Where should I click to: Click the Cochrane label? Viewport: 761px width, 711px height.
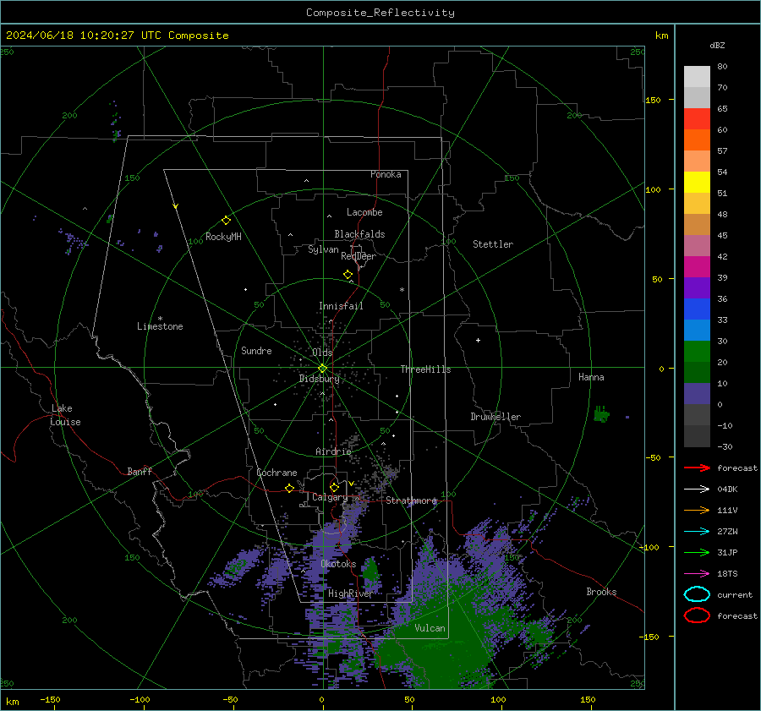(x=276, y=473)
